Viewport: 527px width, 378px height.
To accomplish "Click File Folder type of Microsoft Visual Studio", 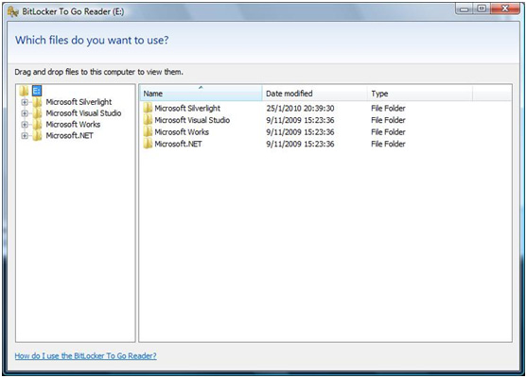I will (x=388, y=120).
